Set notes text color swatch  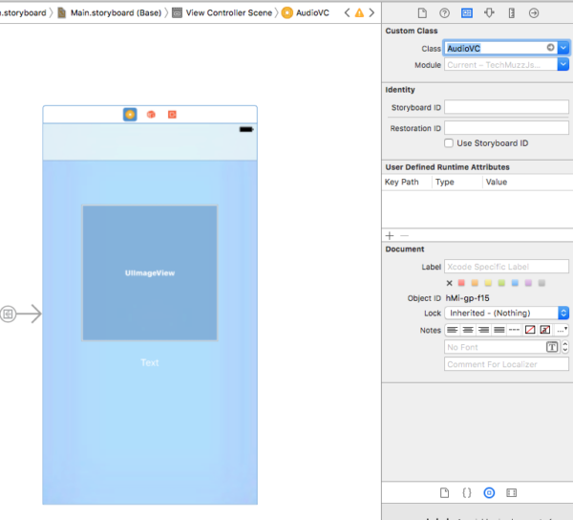click(x=530, y=330)
